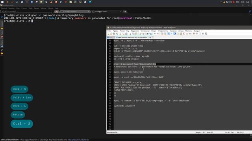Click line number 49 in Notepad++ margin
Image resolution: width=252 pixels, height=141 pixels.
coord(110,64)
